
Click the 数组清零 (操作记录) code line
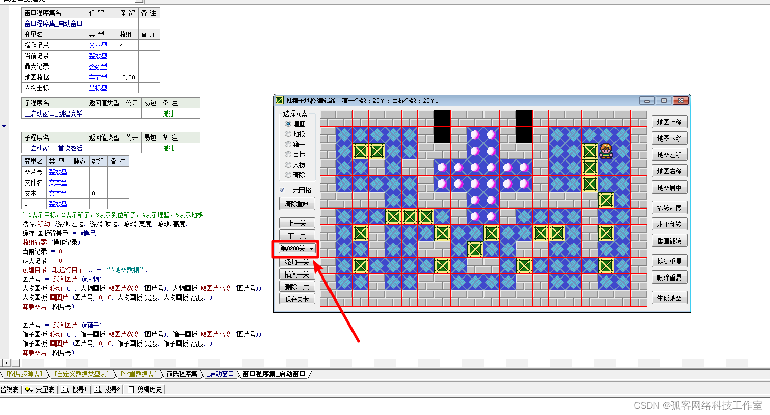pos(51,242)
